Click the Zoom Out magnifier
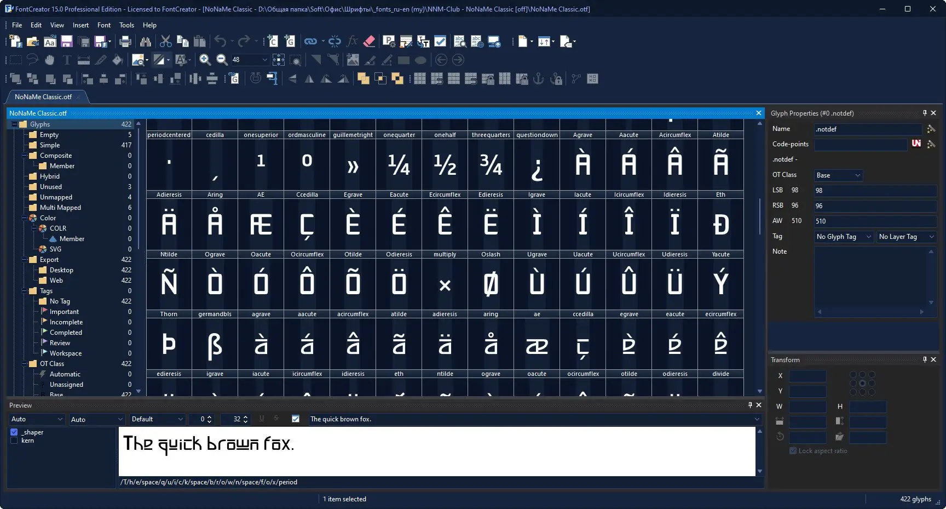The height and width of the screenshot is (509, 946). pos(222,60)
